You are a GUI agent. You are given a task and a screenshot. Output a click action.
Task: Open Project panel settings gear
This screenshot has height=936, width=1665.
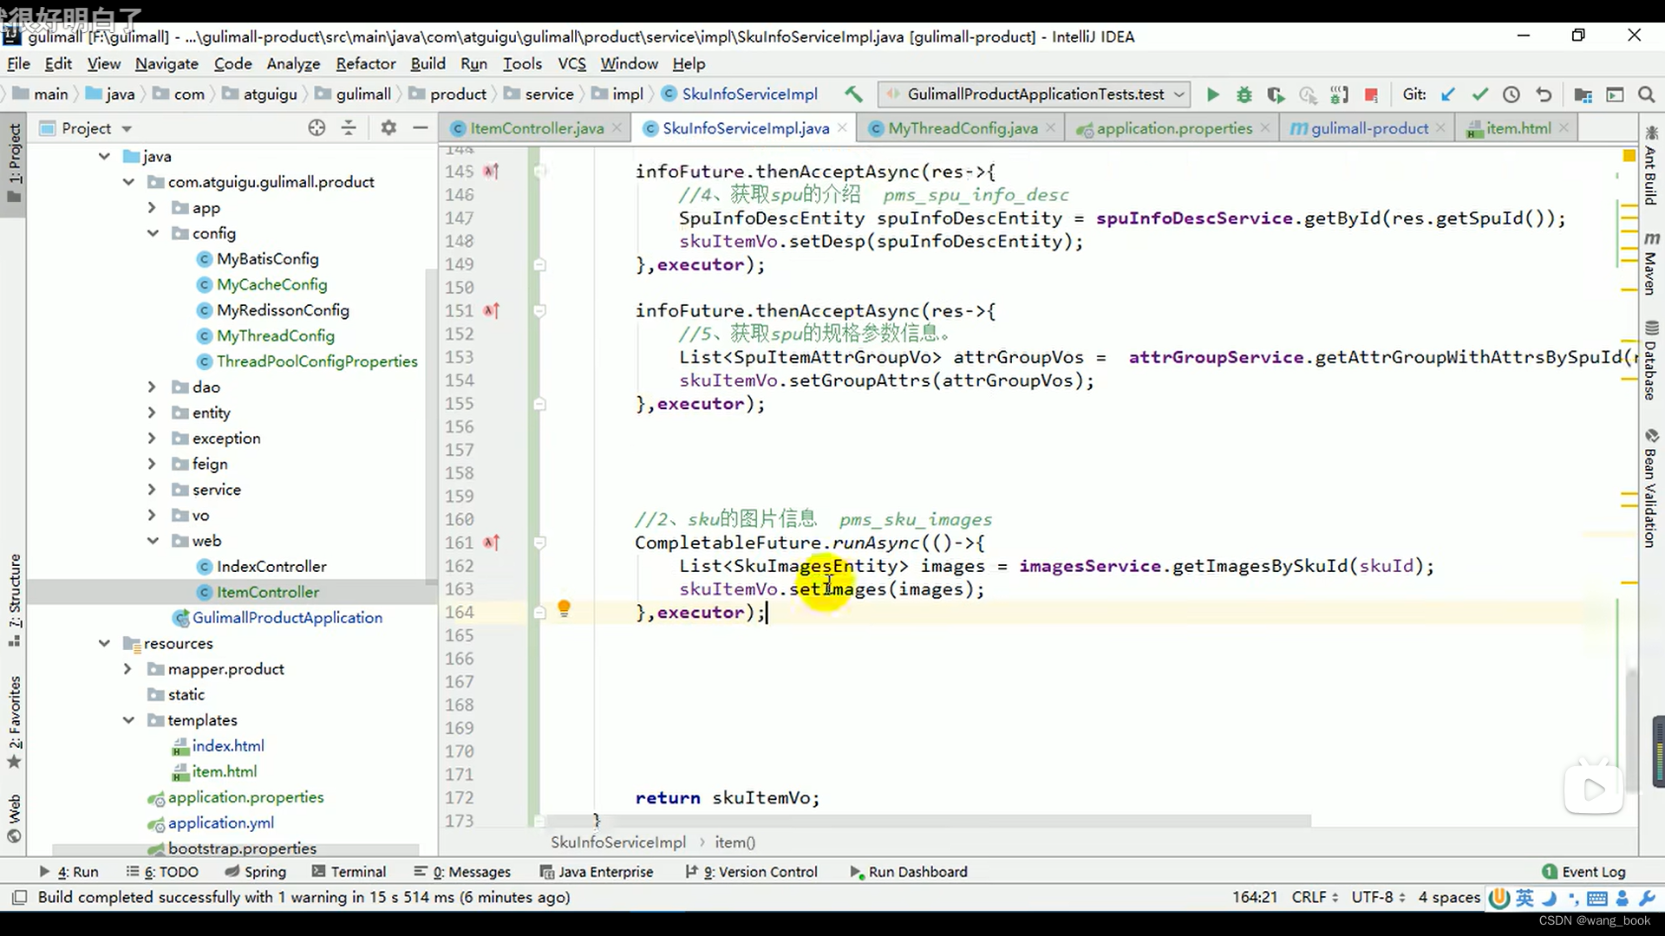click(388, 127)
